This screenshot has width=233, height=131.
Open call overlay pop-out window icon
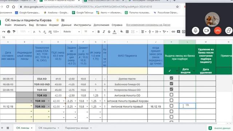pyautogui.click(x=229, y=31)
